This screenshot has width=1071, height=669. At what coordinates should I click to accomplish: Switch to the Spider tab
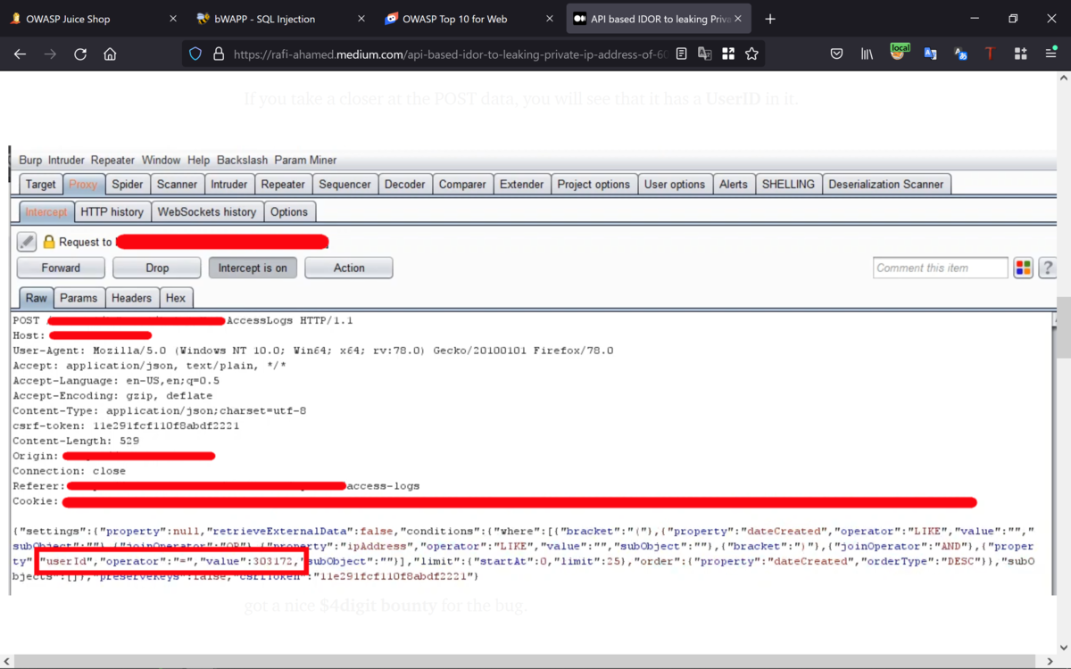click(x=127, y=185)
